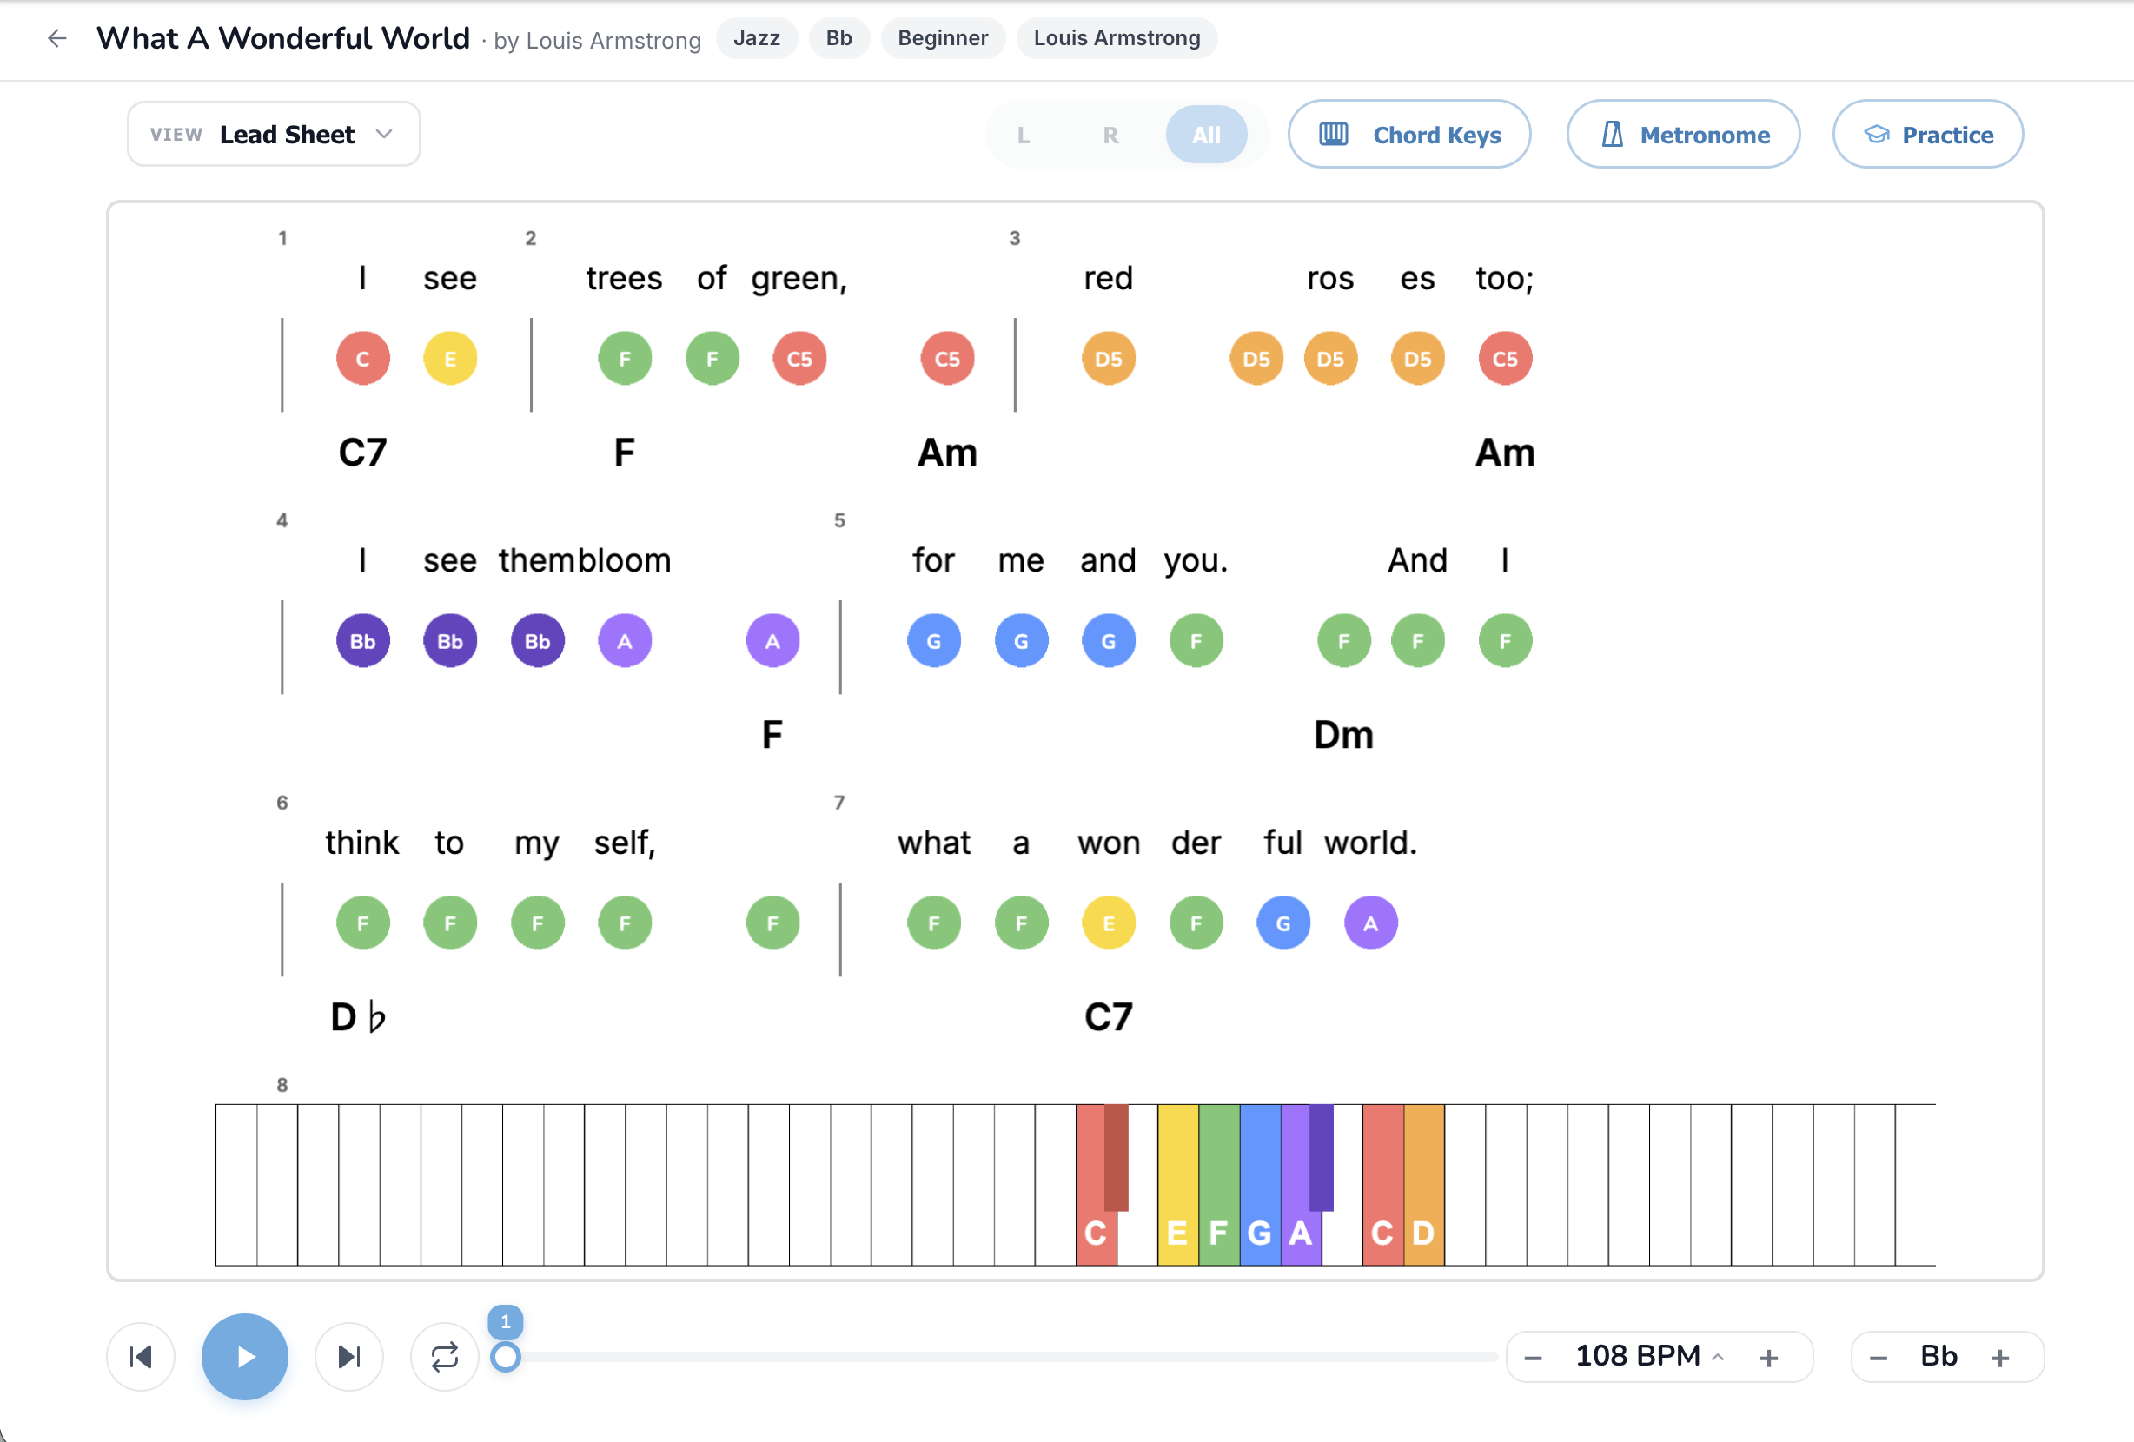Click the D5 note under 'red'

[1109, 358]
